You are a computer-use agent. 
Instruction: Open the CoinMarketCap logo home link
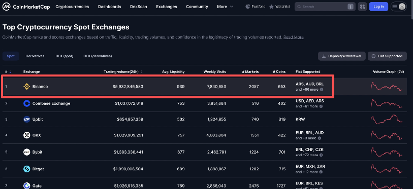26,7
